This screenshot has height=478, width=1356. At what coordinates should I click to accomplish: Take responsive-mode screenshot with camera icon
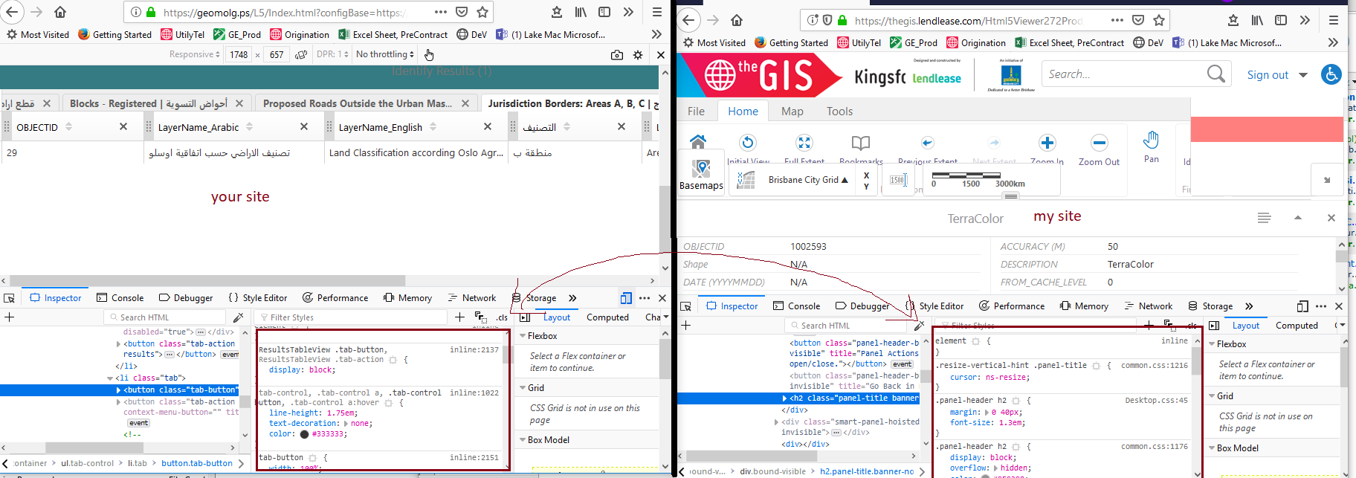617,54
